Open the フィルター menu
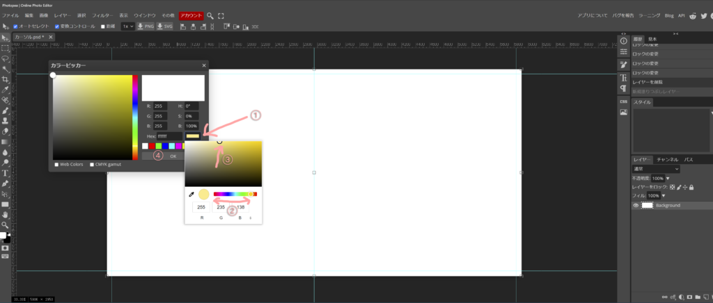Screen dimensions: 713x303 click(102, 15)
